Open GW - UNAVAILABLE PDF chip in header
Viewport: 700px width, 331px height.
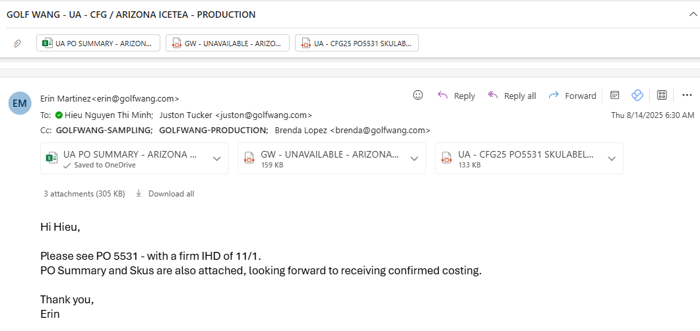[x=227, y=44]
